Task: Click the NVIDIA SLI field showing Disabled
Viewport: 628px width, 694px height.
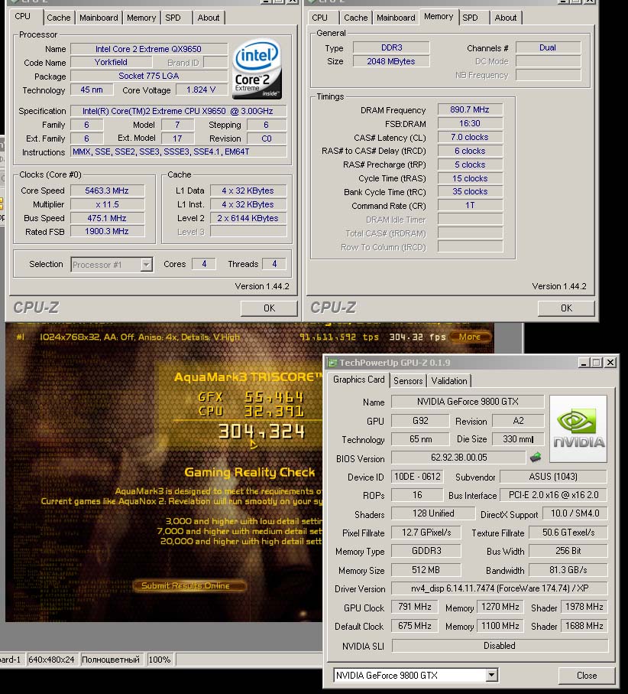Action: (x=500, y=646)
